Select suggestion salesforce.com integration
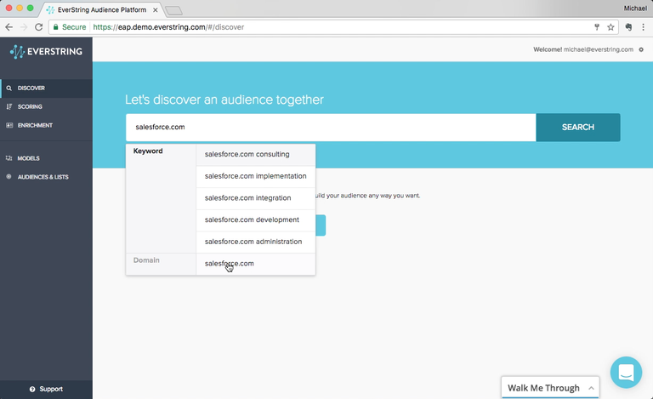This screenshot has height=399, width=653. click(x=256, y=198)
